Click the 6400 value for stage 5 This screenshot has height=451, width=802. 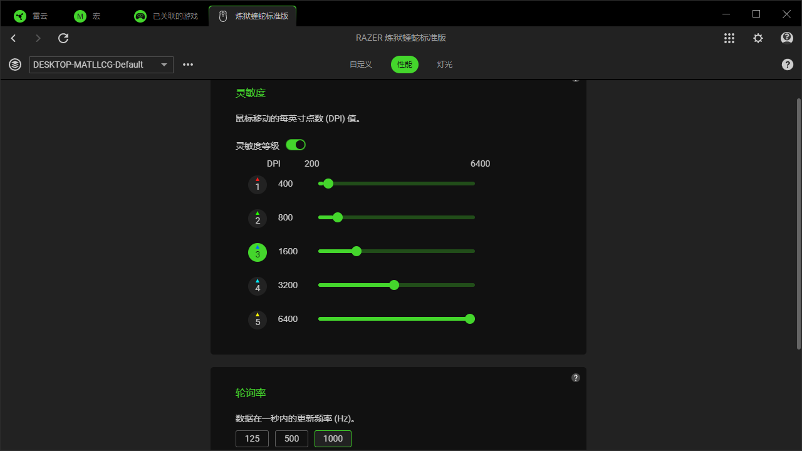pos(288,319)
